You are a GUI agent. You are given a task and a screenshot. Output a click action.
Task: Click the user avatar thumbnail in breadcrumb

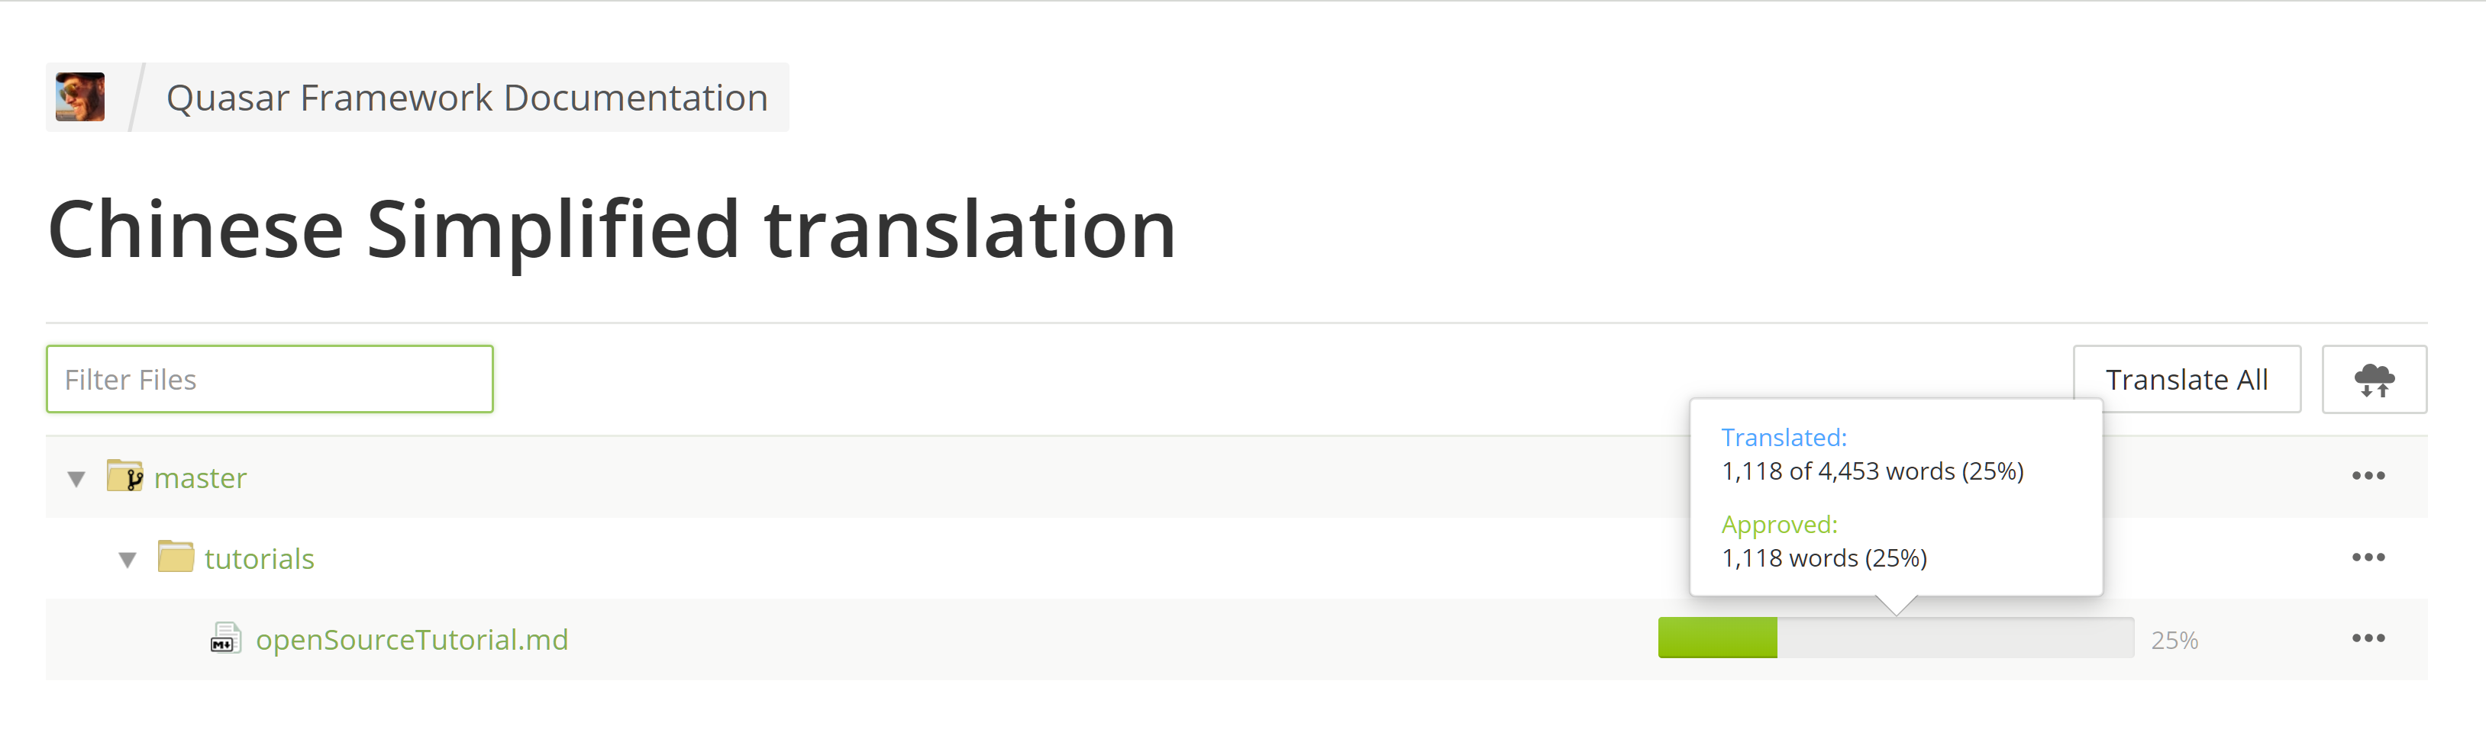80,96
